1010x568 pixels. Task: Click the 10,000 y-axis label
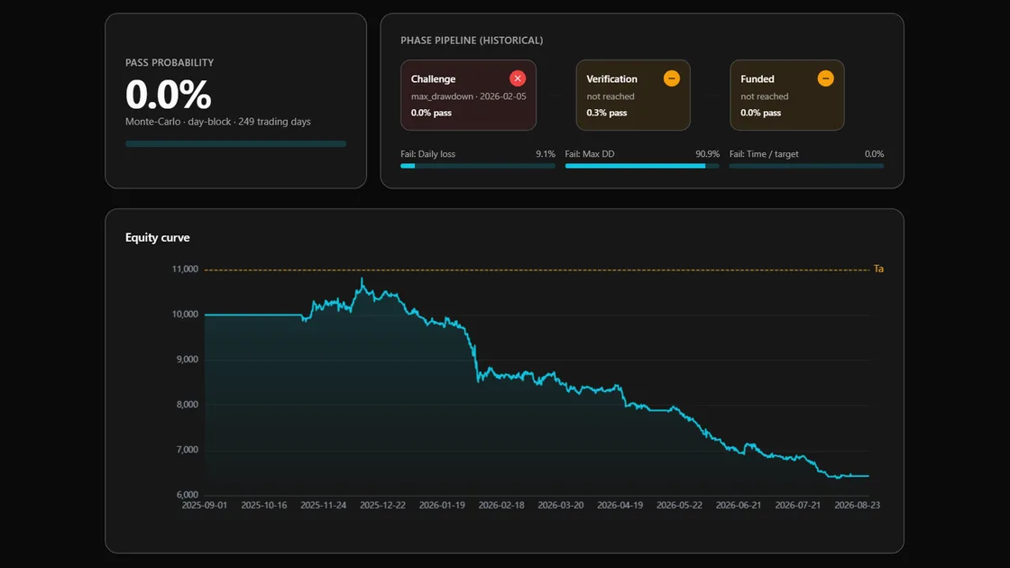point(185,315)
